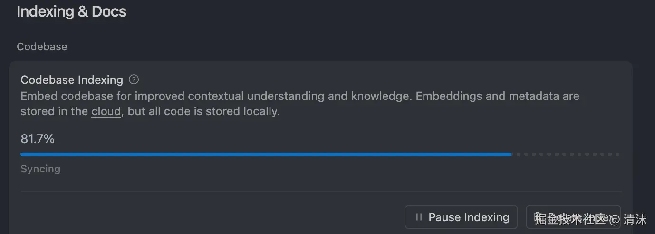This screenshot has width=655, height=234.
Task: Click the Codebase Indexing title text
Action: point(72,80)
